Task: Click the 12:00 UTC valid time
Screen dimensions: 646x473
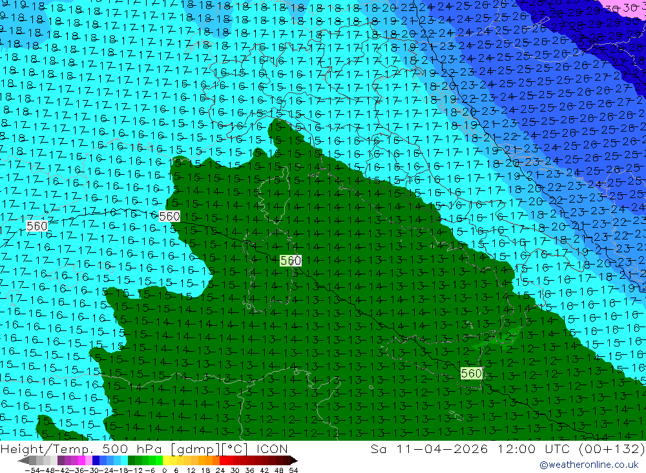Action: (x=535, y=448)
